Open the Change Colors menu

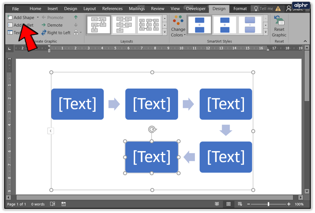[x=178, y=26]
